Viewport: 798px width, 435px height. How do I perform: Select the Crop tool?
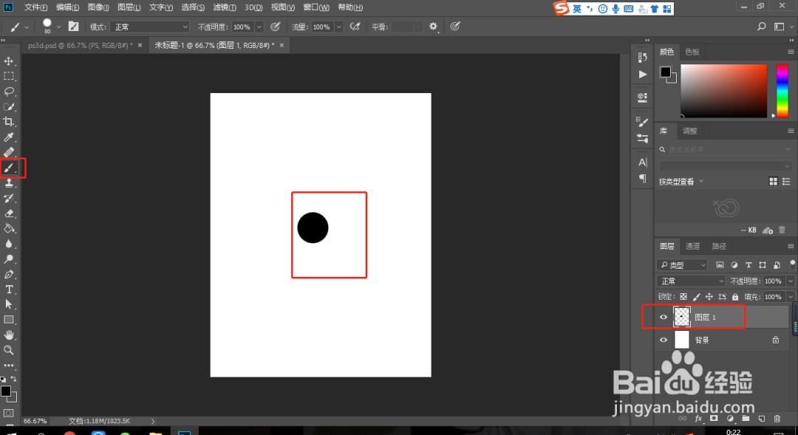[x=9, y=122]
